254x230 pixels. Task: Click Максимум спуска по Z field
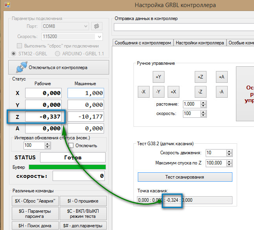click(x=216, y=163)
